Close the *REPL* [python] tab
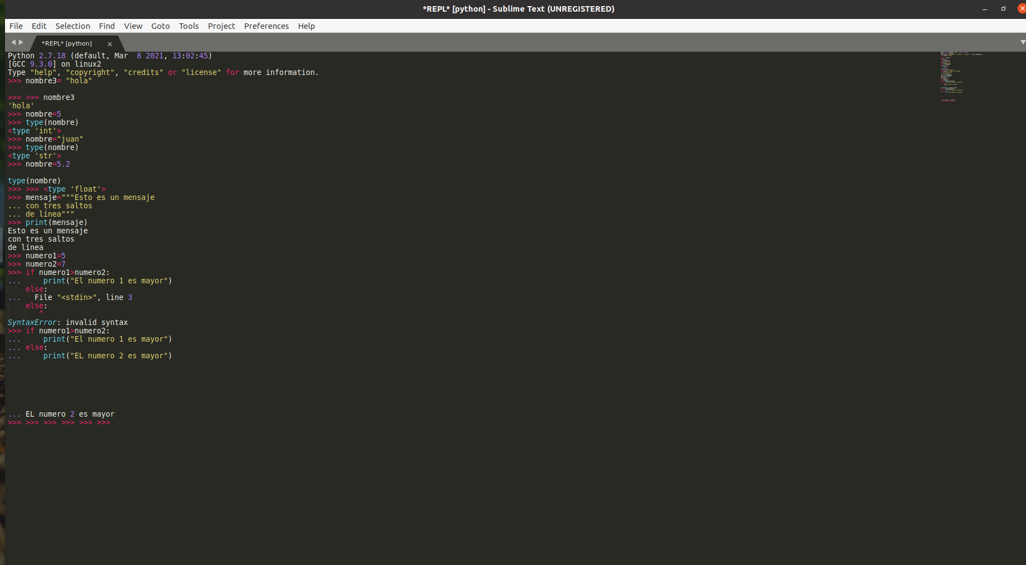 110,44
